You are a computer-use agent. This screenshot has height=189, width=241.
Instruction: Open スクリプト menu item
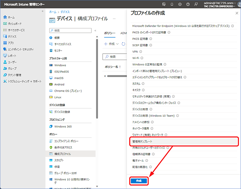(x=56, y=160)
